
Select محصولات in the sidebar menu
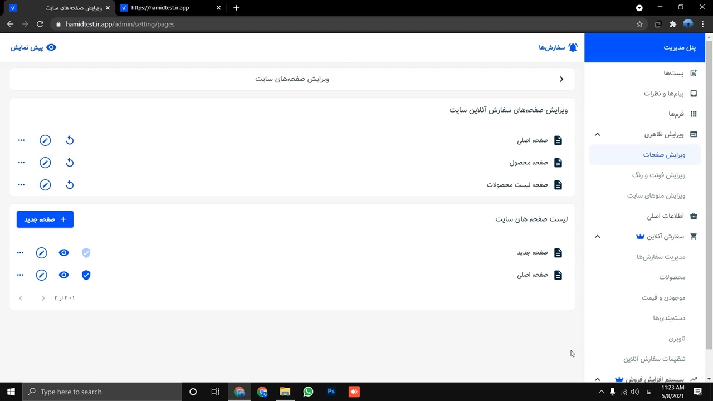click(x=672, y=277)
